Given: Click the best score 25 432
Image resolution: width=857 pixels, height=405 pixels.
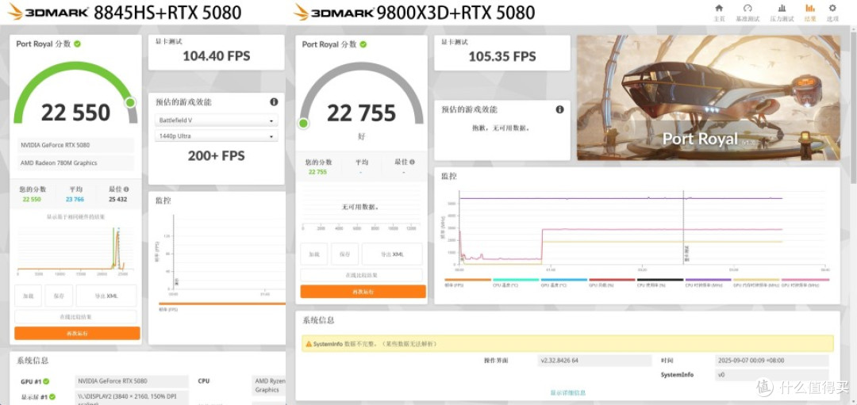Looking at the screenshot, I should click(117, 199).
